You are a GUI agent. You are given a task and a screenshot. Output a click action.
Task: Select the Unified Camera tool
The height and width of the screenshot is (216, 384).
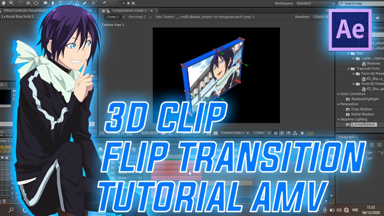(28, 3)
